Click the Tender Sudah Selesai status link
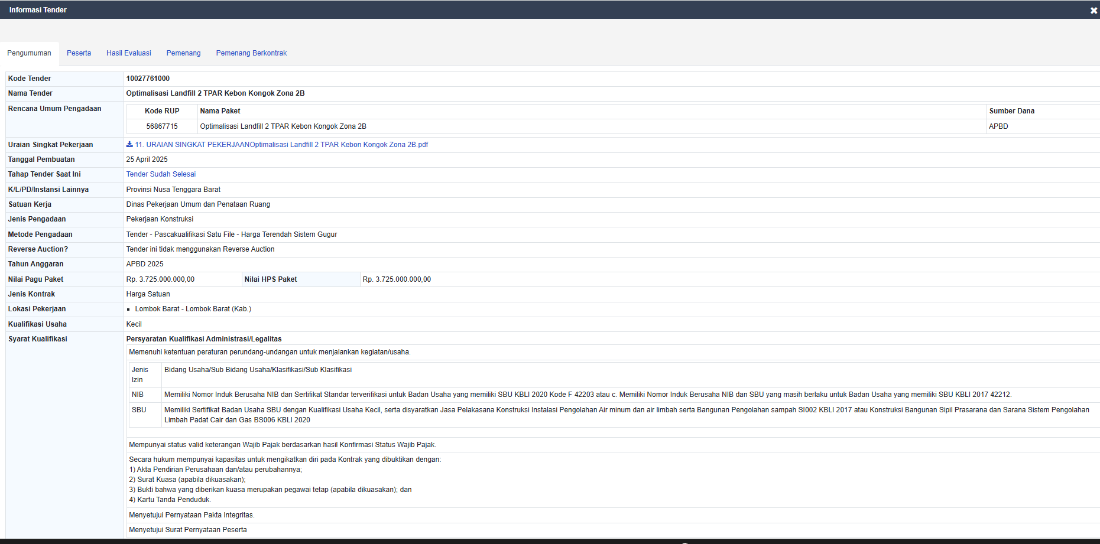 click(x=161, y=174)
